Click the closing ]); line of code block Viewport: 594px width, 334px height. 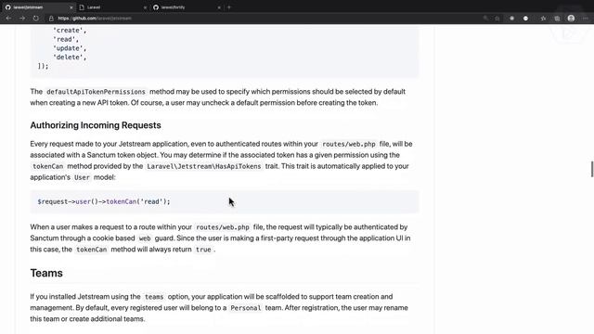[x=44, y=66]
